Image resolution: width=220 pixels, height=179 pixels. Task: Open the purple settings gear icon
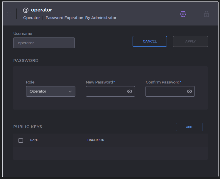point(183,14)
